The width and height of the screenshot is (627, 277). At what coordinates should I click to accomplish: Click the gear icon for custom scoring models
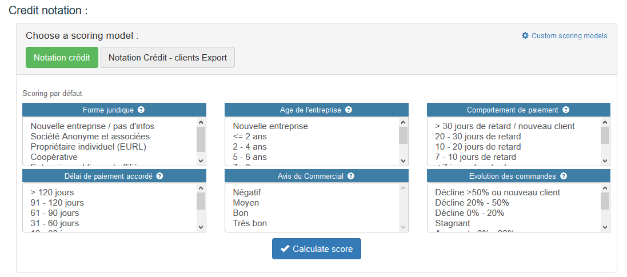click(525, 35)
